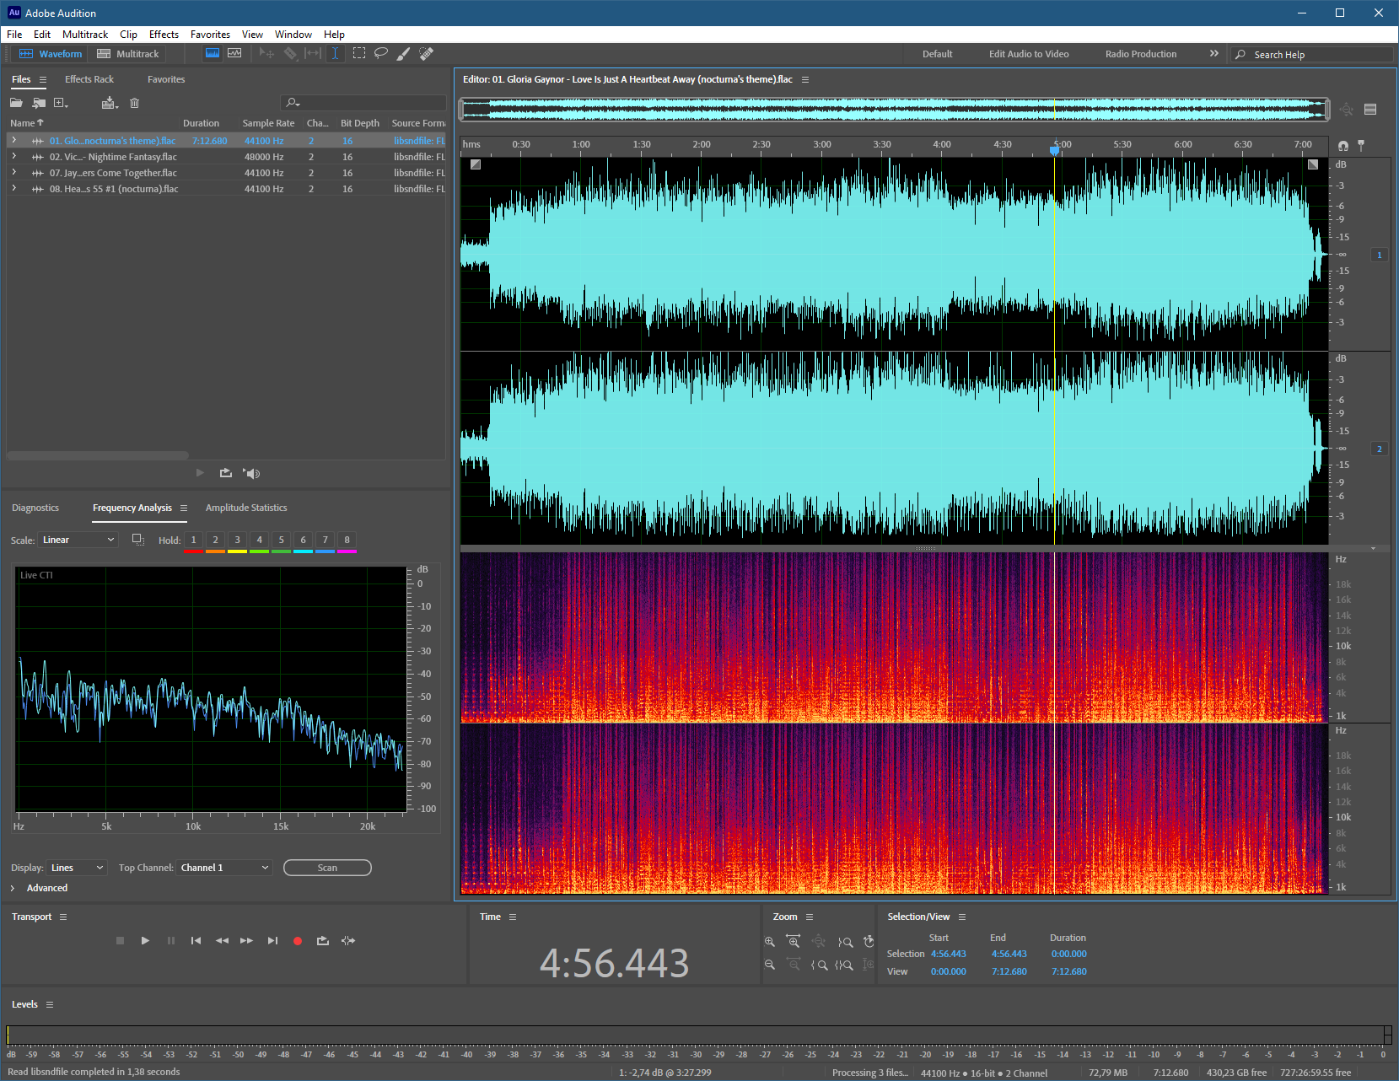
Task: Click the Rewind transport button
Action: (x=222, y=940)
